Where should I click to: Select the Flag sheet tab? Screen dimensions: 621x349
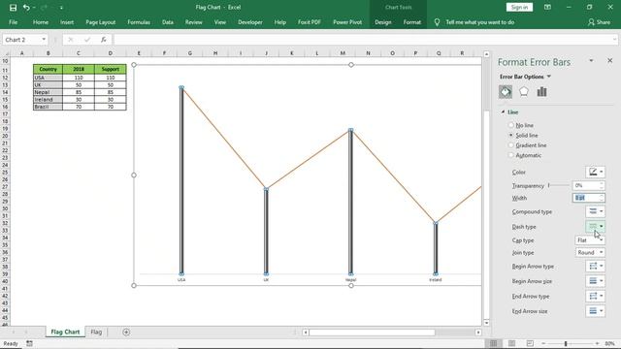click(96, 332)
